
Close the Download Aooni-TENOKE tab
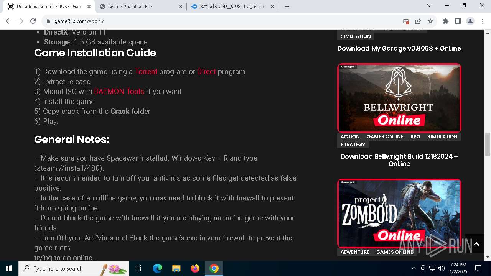pos(89,6)
